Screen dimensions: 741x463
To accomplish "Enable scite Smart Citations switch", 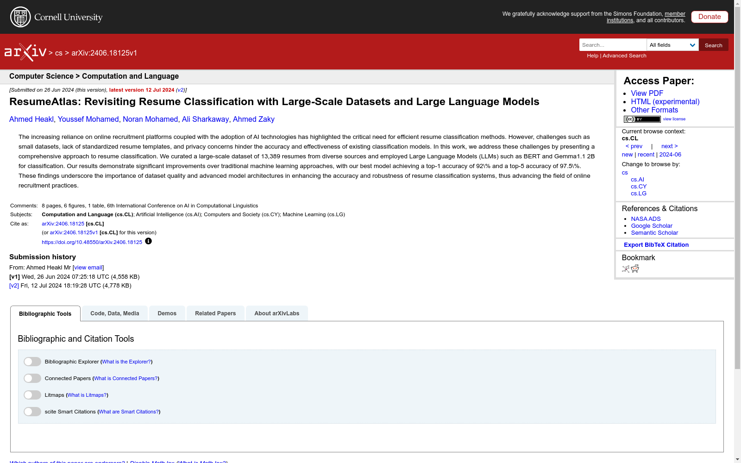I will (x=32, y=412).
